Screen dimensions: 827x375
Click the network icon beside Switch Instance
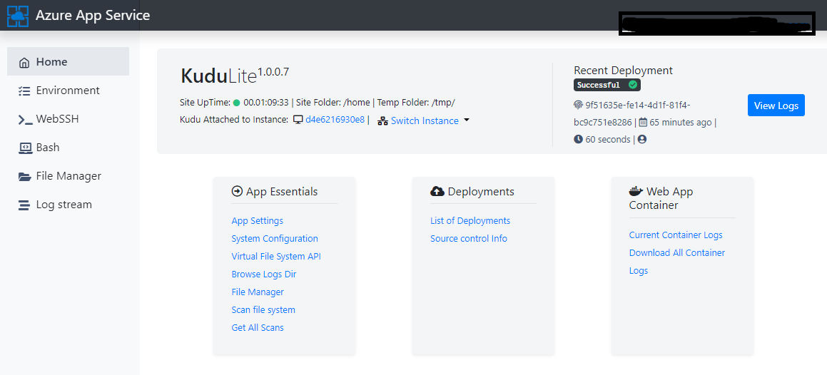383,120
